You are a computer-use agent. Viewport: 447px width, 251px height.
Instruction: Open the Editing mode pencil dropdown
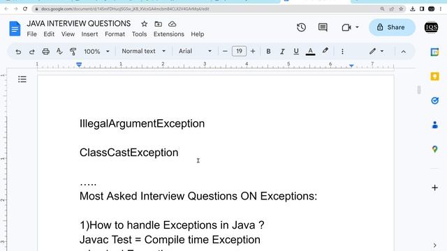tap(376, 51)
